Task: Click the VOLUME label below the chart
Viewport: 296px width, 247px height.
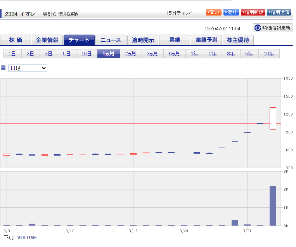Action: [x=27, y=238]
